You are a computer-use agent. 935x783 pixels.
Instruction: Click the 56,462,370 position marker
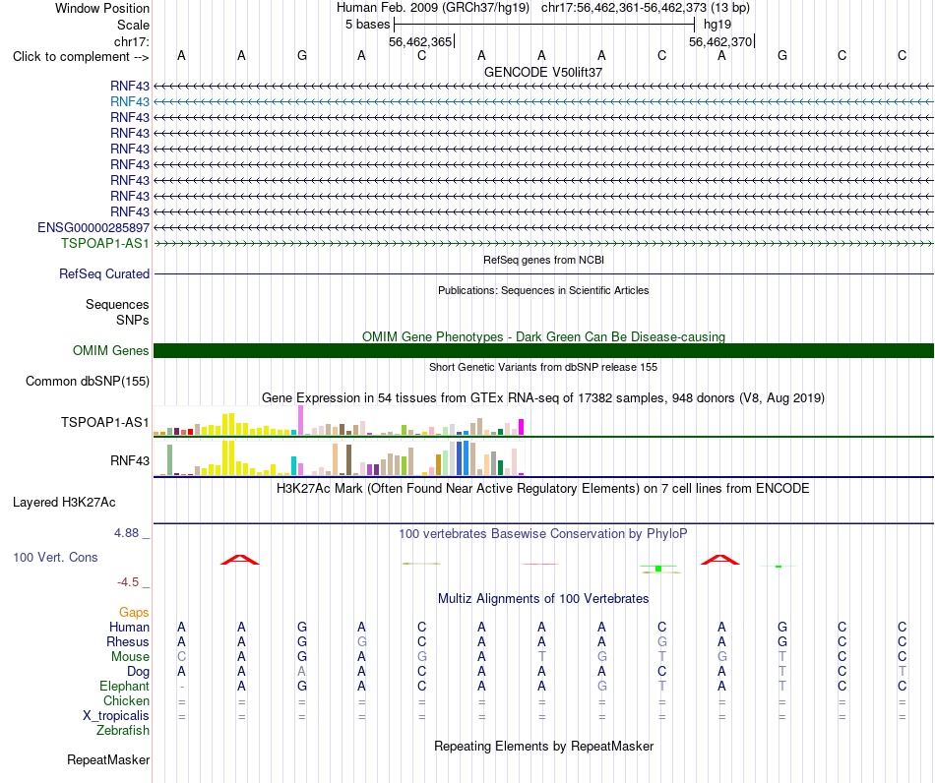(x=720, y=41)
